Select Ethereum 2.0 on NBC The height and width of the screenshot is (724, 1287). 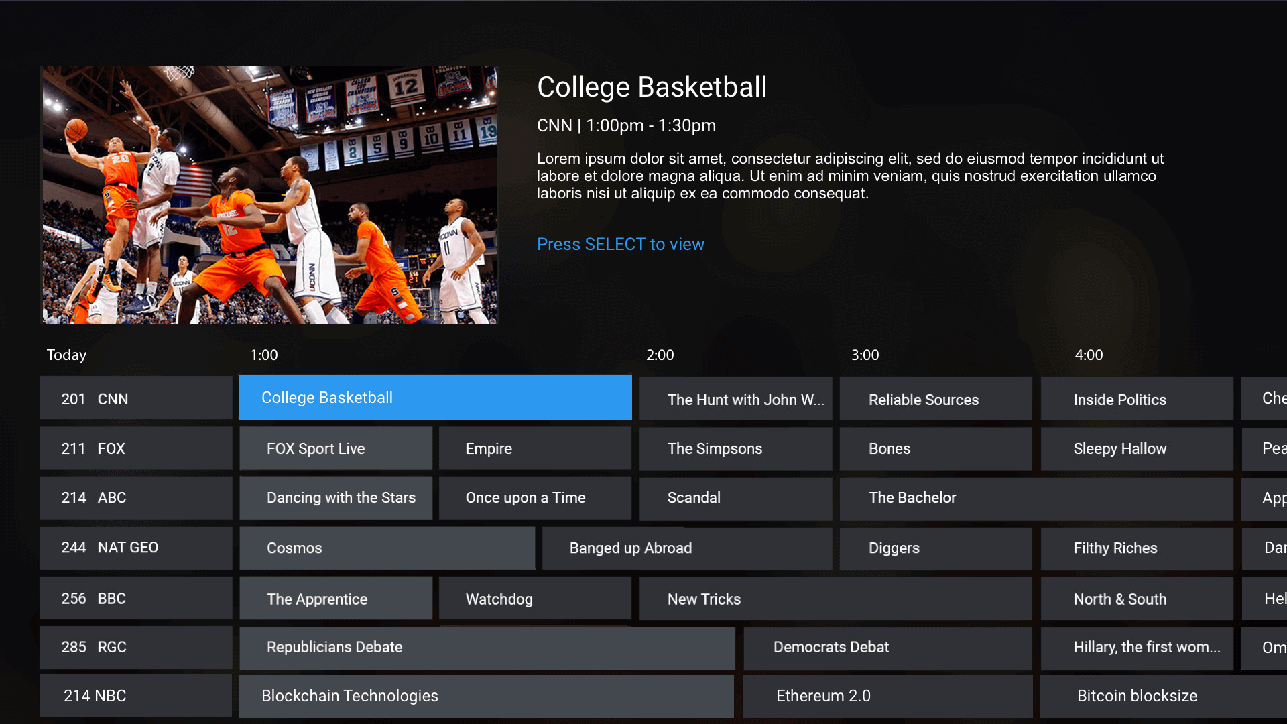887,696
